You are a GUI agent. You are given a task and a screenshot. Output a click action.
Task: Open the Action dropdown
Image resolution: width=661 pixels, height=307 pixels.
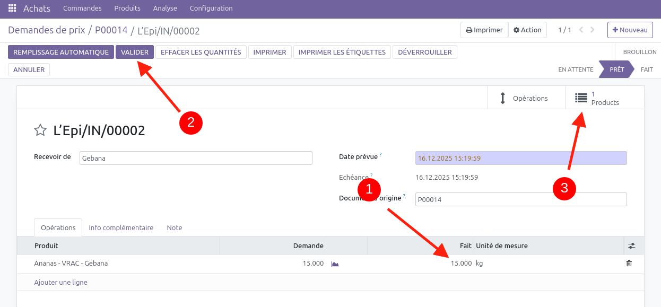tap(527, 30)
